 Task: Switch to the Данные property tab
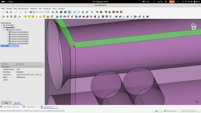(17, 103)
